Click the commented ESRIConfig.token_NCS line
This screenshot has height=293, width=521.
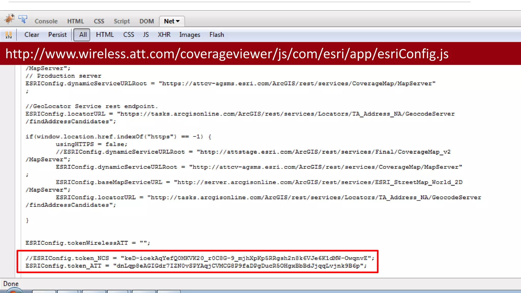[200, 258]
